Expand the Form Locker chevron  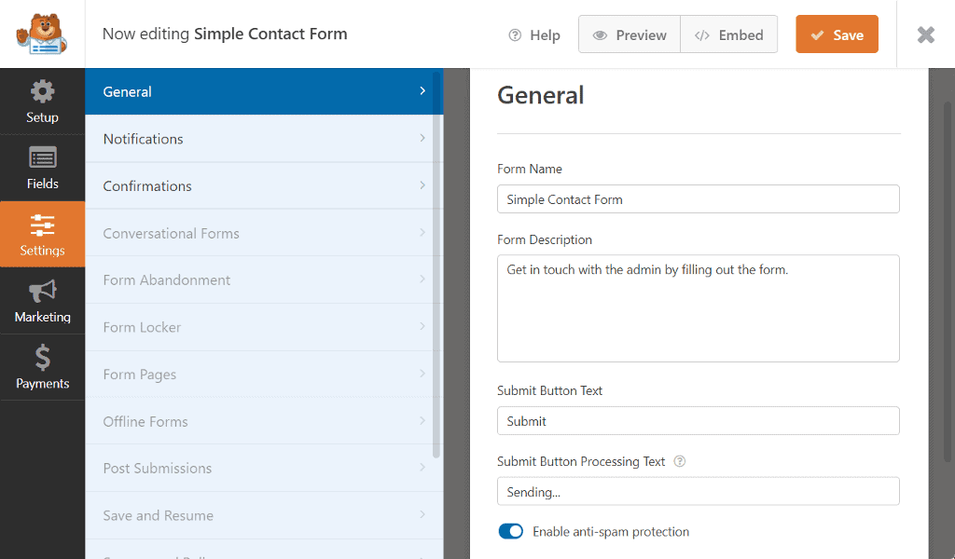point(422,327)
